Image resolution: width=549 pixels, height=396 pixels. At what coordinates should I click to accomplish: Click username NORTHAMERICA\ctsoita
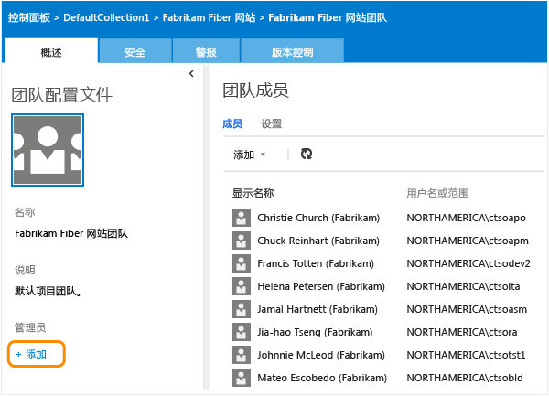[463, 286]
